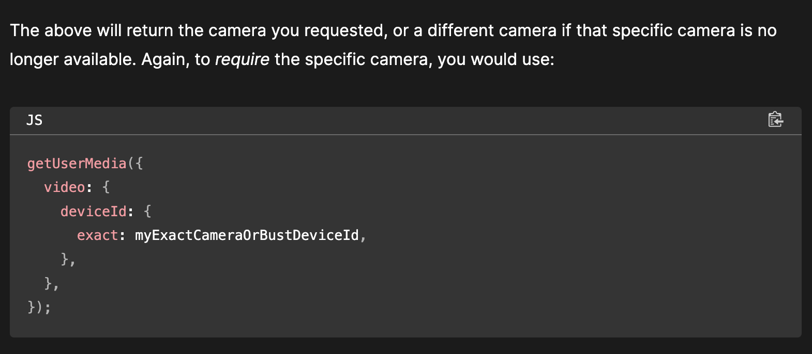Click the myExactCameraOrBustDeviceId variable
This screenshot has height=354, width=812.
click(x=247, y=235)
